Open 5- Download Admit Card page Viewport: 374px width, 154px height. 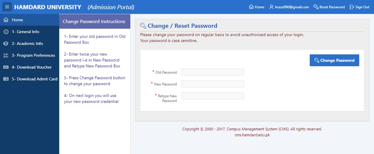tap(35, 79)
